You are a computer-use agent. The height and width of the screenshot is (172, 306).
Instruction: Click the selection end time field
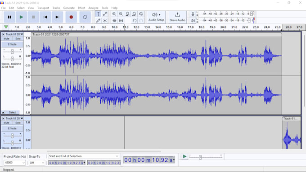(104, 163)
